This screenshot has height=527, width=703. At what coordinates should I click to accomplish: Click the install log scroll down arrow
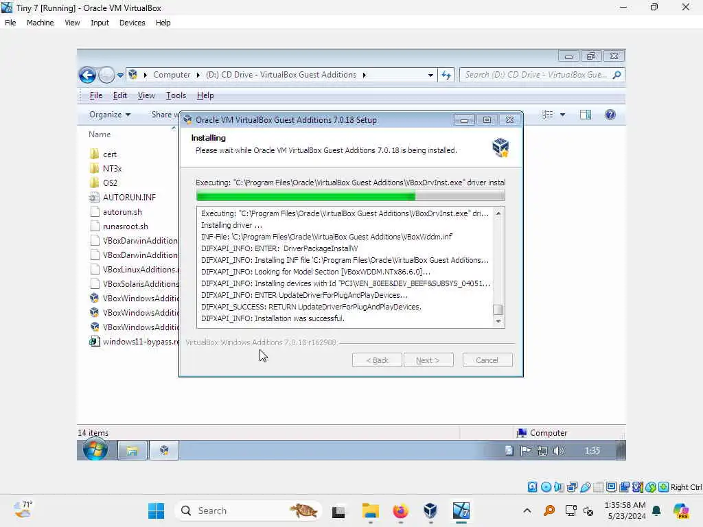coord(498,322)
